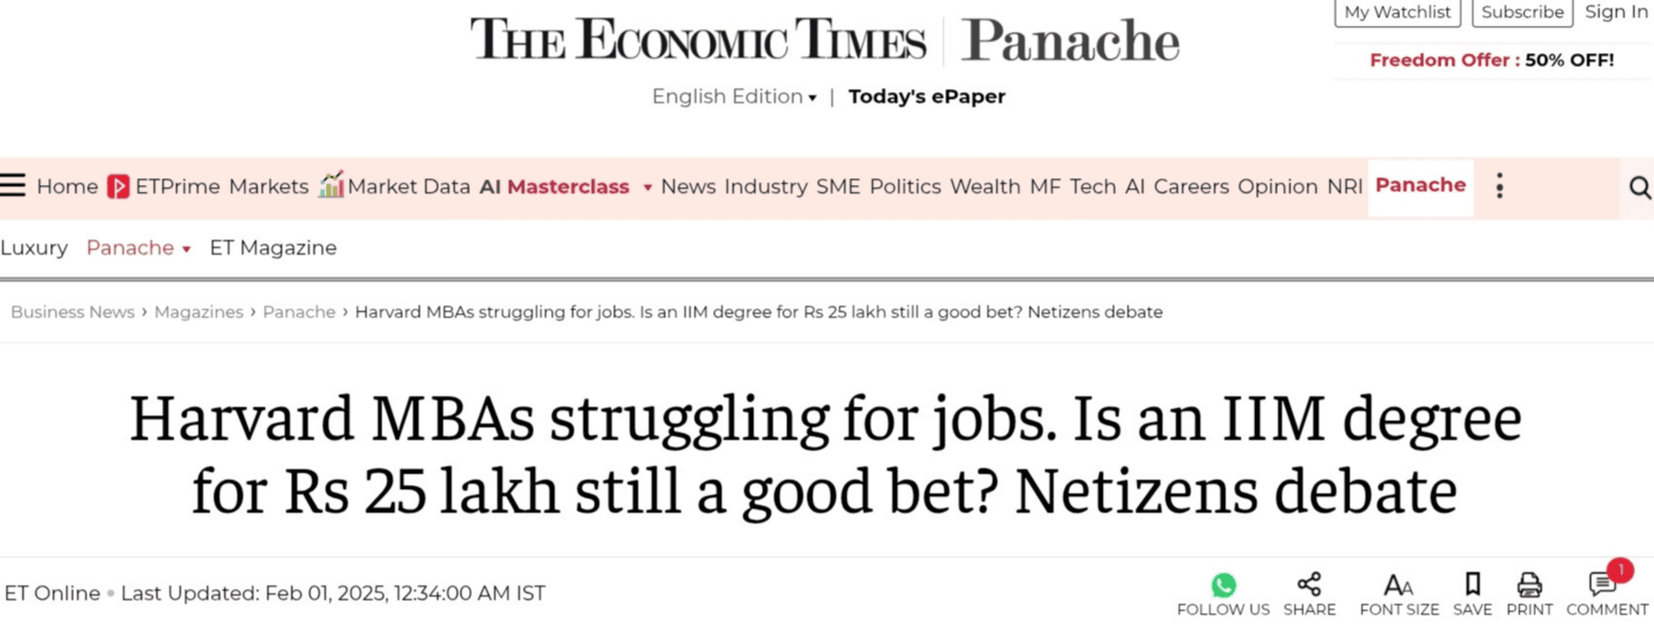This screenshot has height=625, width=1654.
Task: Click the Magazines breadcrumb link
Action: [198, 312]
